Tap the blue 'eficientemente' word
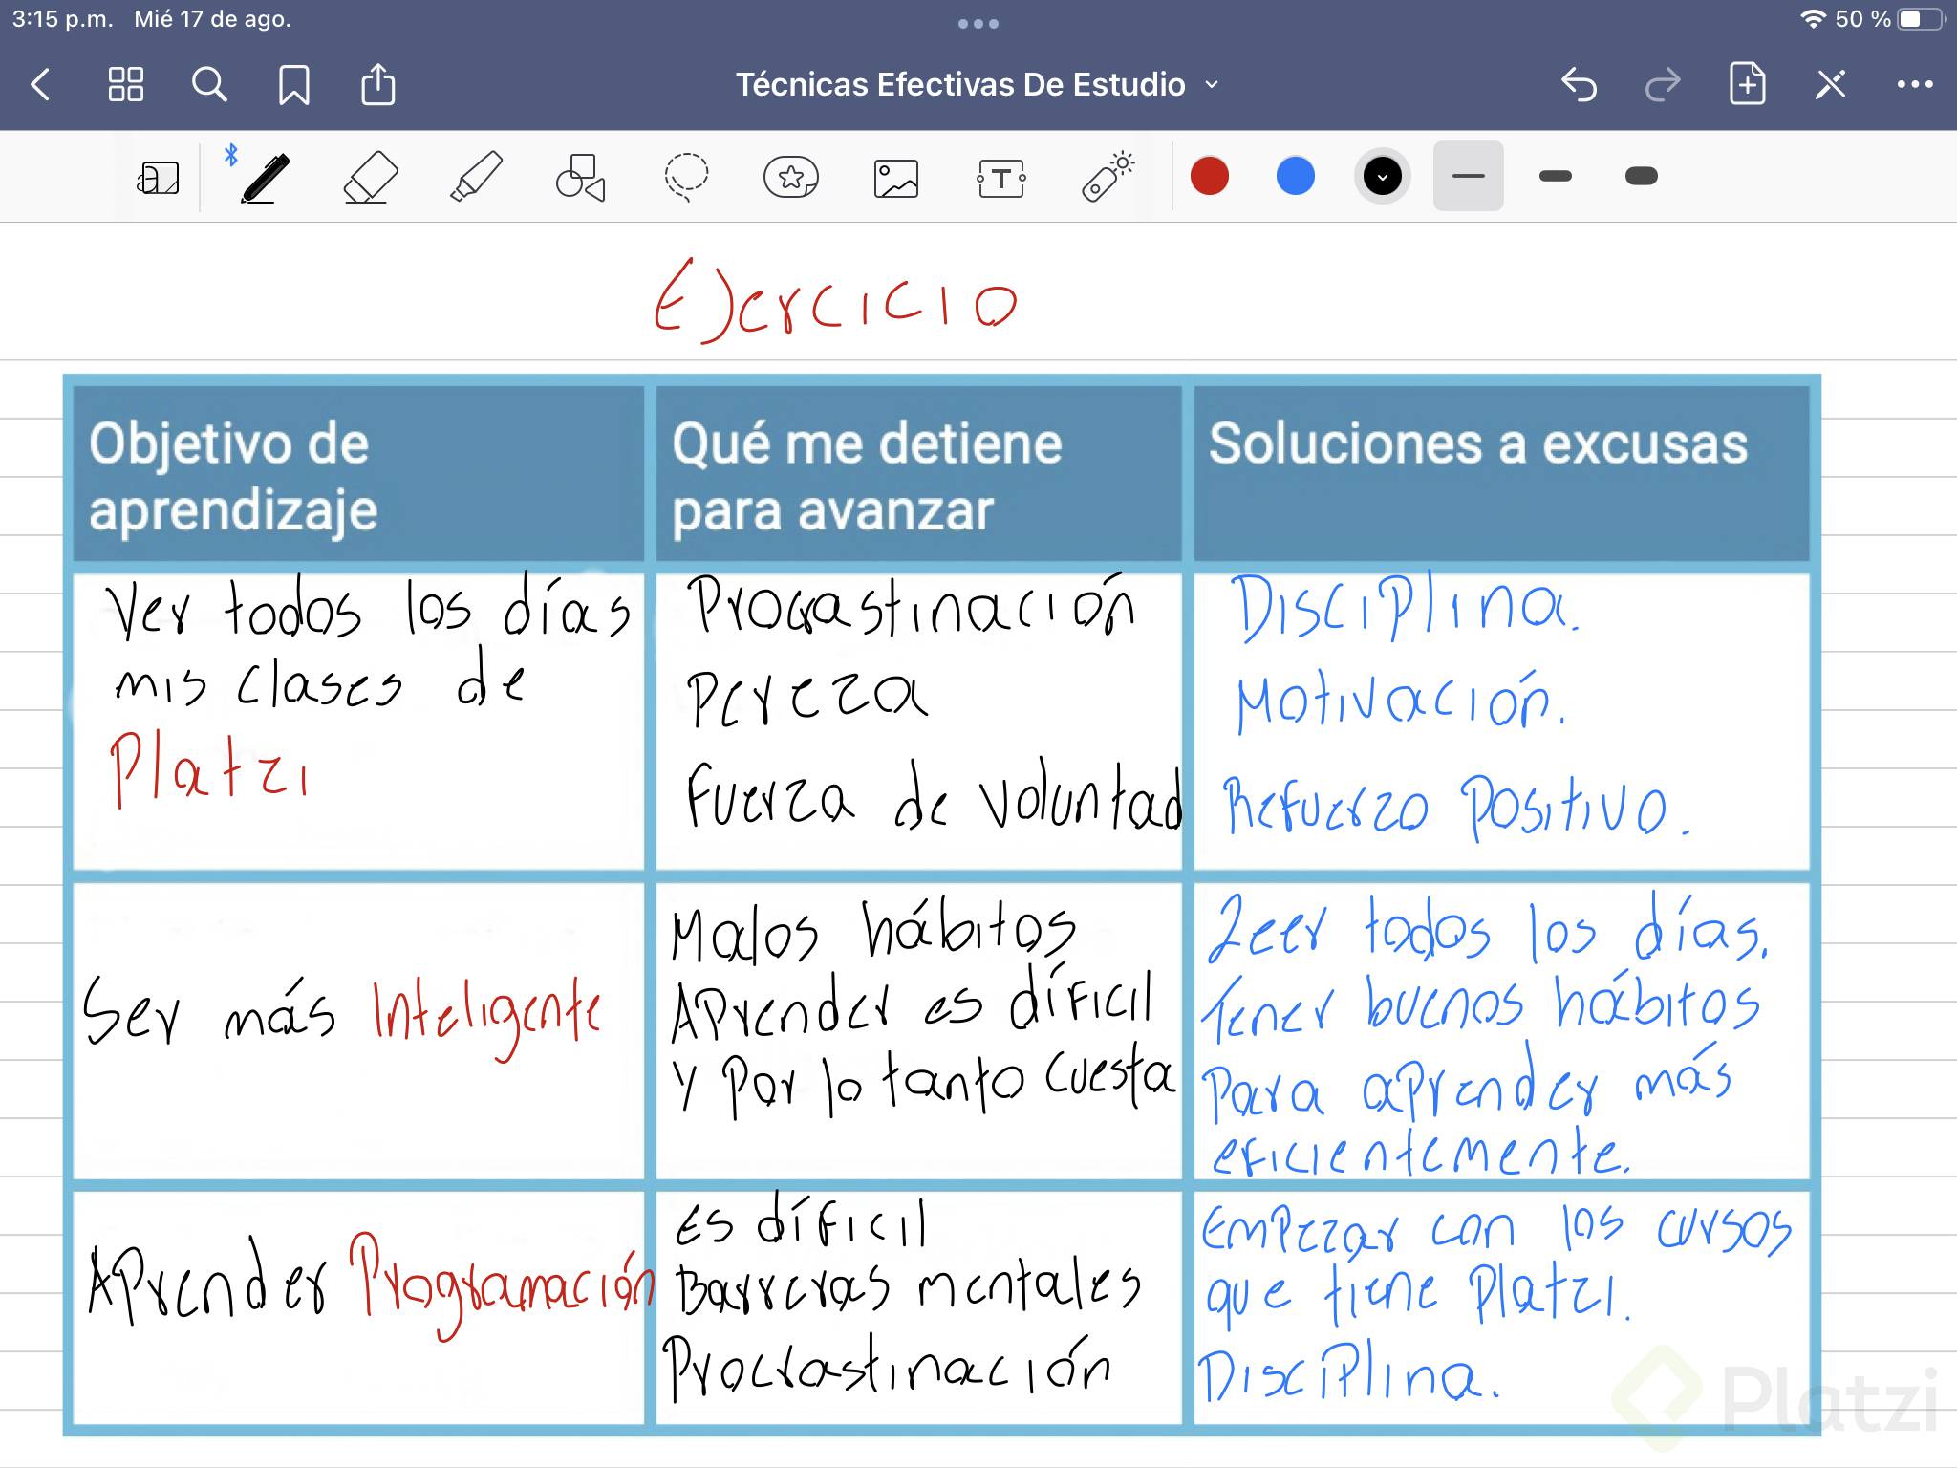This screenshot has width=1957, height=1468. click(x=1420, y=1151)
